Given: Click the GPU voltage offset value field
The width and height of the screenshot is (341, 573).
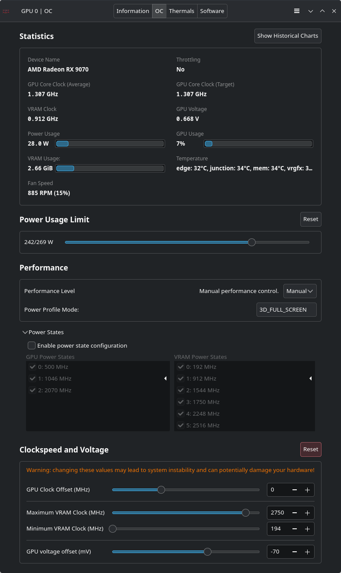Looking at the screenshot, I should (x=278, y=552).
